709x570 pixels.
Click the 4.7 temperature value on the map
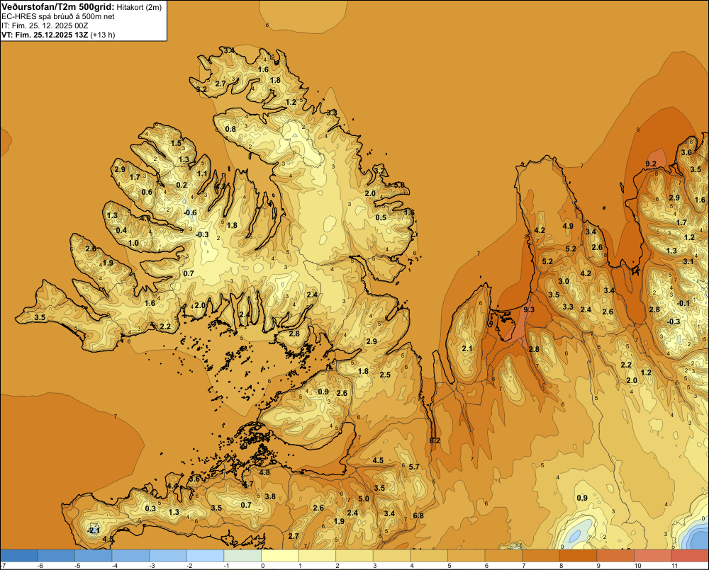coord(248,484)
